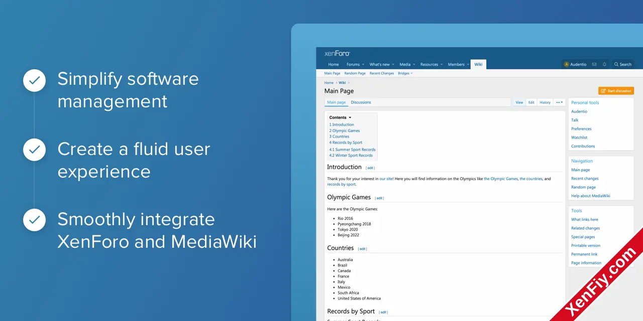Viewport: 643px width, 321px height.
Task: Jump to 4.2 Winter Sport Records
Action: pyautogui.click(x=351, y=155)
